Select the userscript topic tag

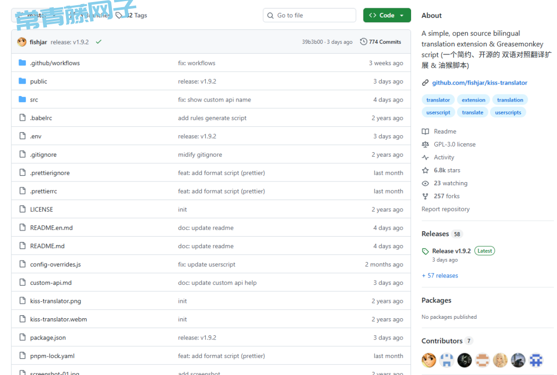[438, 112]
